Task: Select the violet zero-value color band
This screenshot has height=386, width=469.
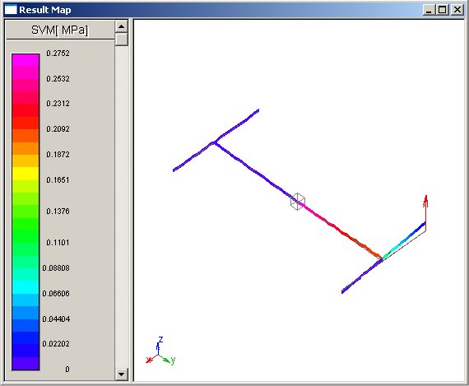Action: (26, 363)
